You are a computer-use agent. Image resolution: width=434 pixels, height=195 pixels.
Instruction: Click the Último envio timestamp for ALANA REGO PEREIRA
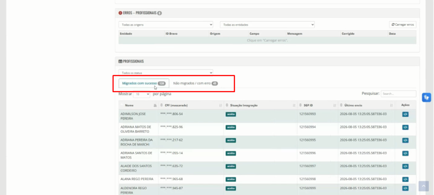click(x=363, y=179)
